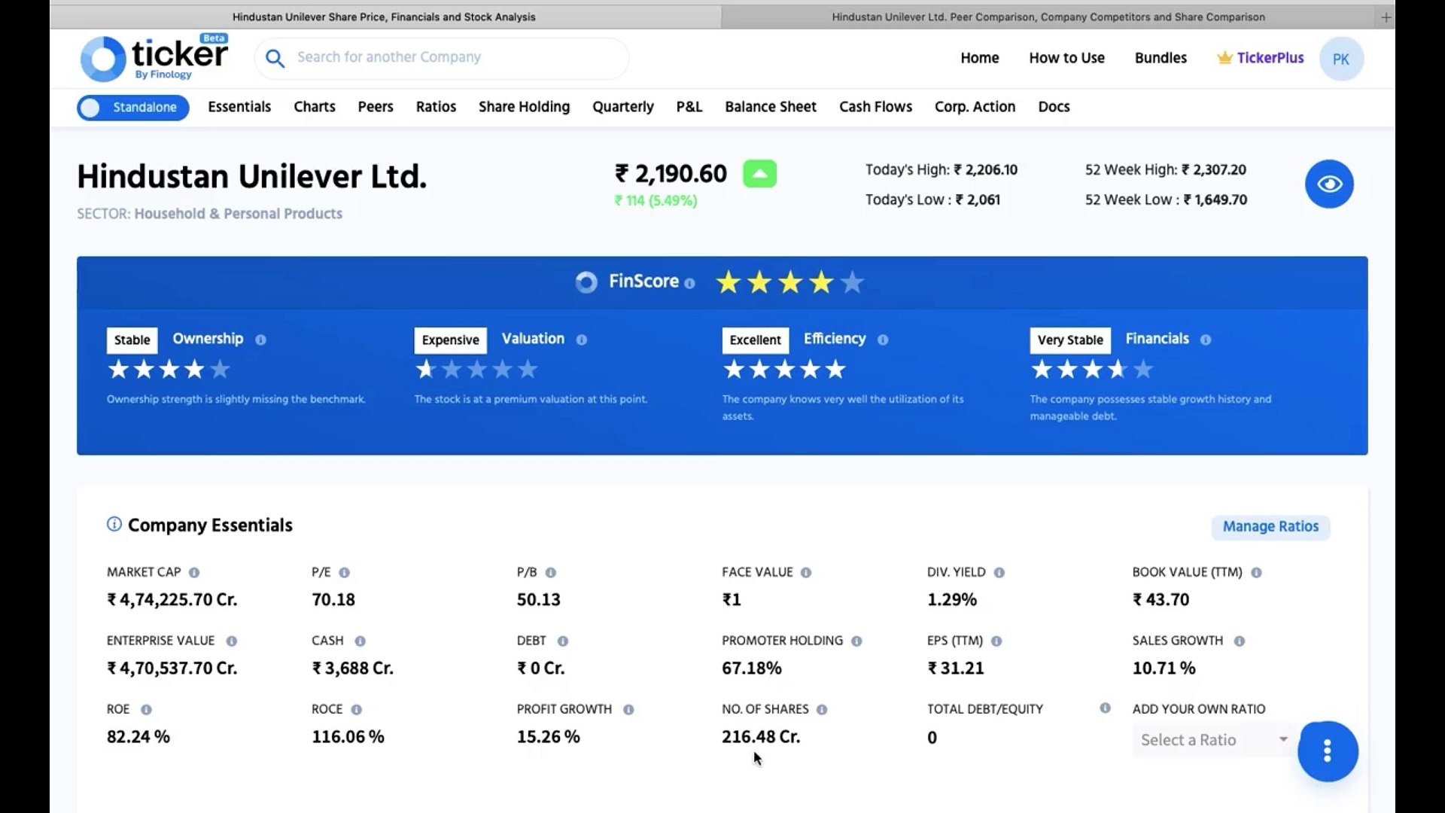Click the search magnifier icon

click(275, 58)
